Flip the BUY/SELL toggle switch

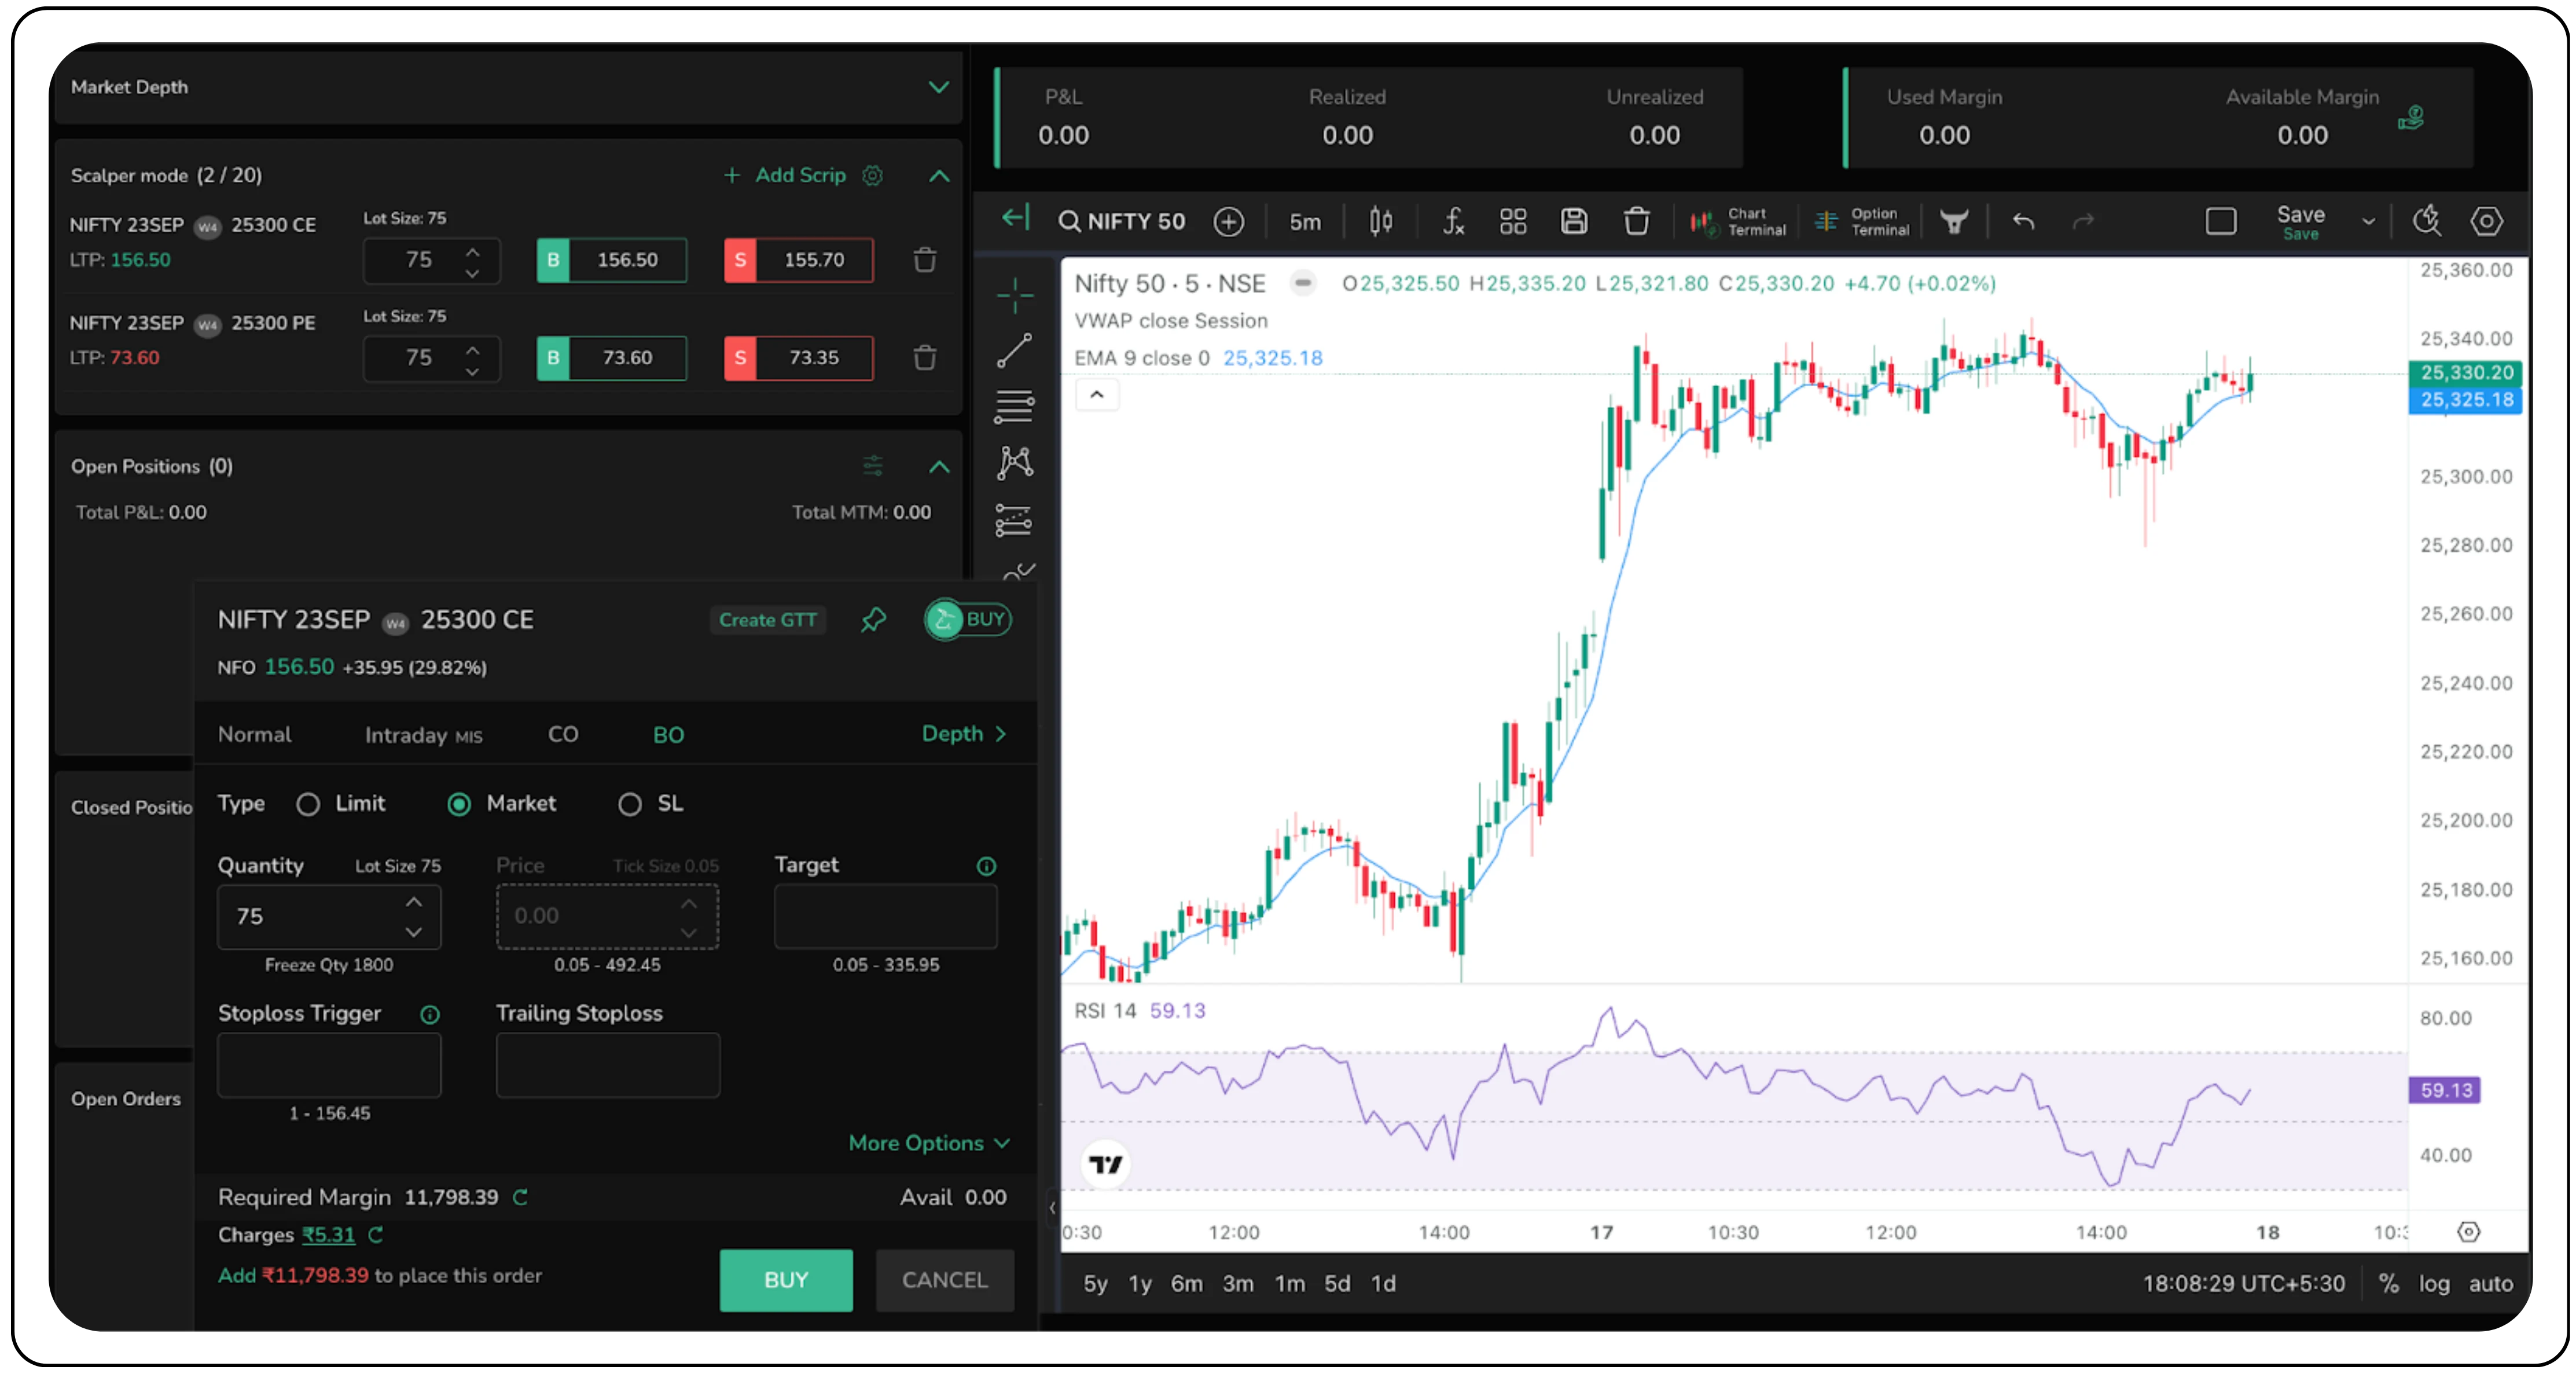(x=967, y=620)
